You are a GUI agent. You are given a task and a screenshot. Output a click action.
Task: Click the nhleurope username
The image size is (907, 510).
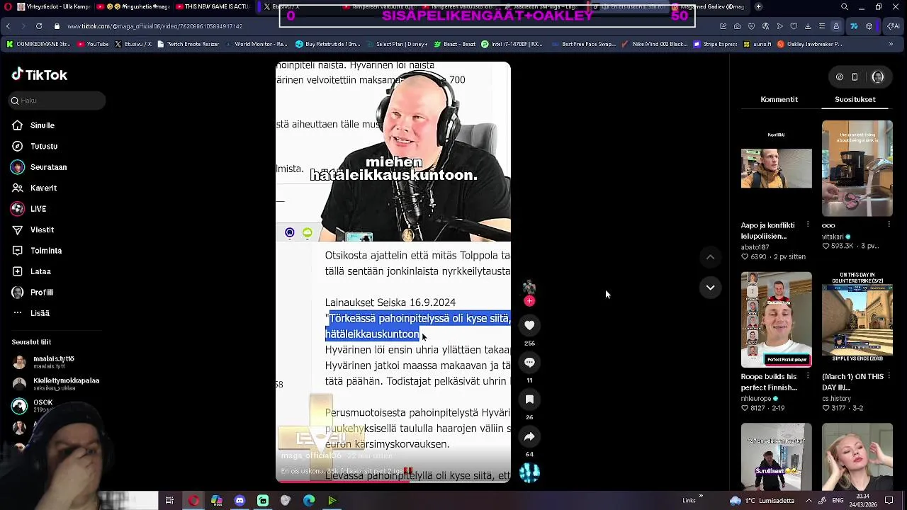pos(755,399)
